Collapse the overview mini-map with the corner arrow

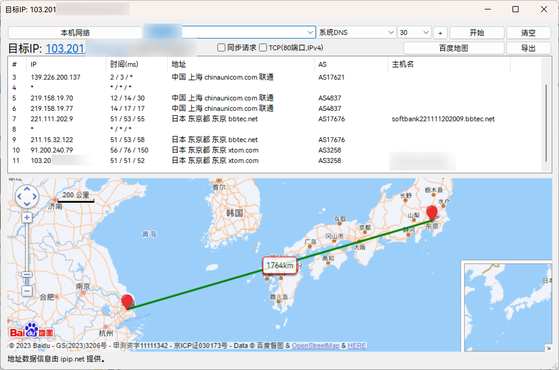pyautogui.click(x=548, y=348)
